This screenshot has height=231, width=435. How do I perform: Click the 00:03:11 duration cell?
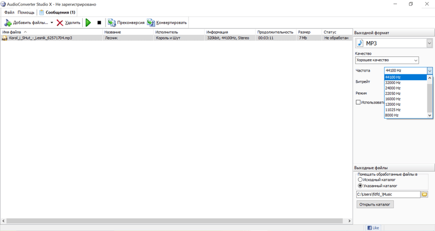(265, 38)
